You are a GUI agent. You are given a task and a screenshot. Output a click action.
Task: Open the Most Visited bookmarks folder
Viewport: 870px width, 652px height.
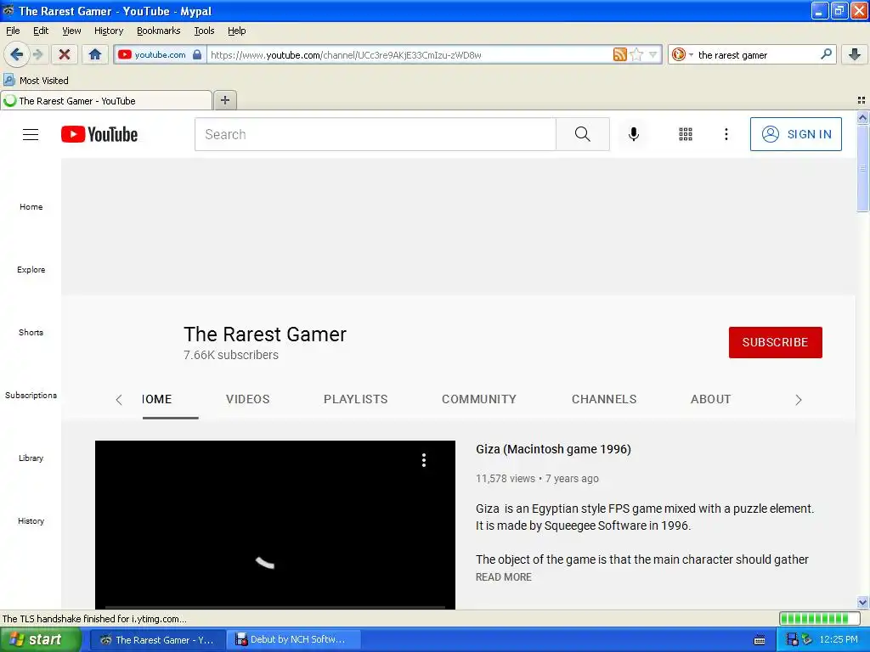(36, 81)
